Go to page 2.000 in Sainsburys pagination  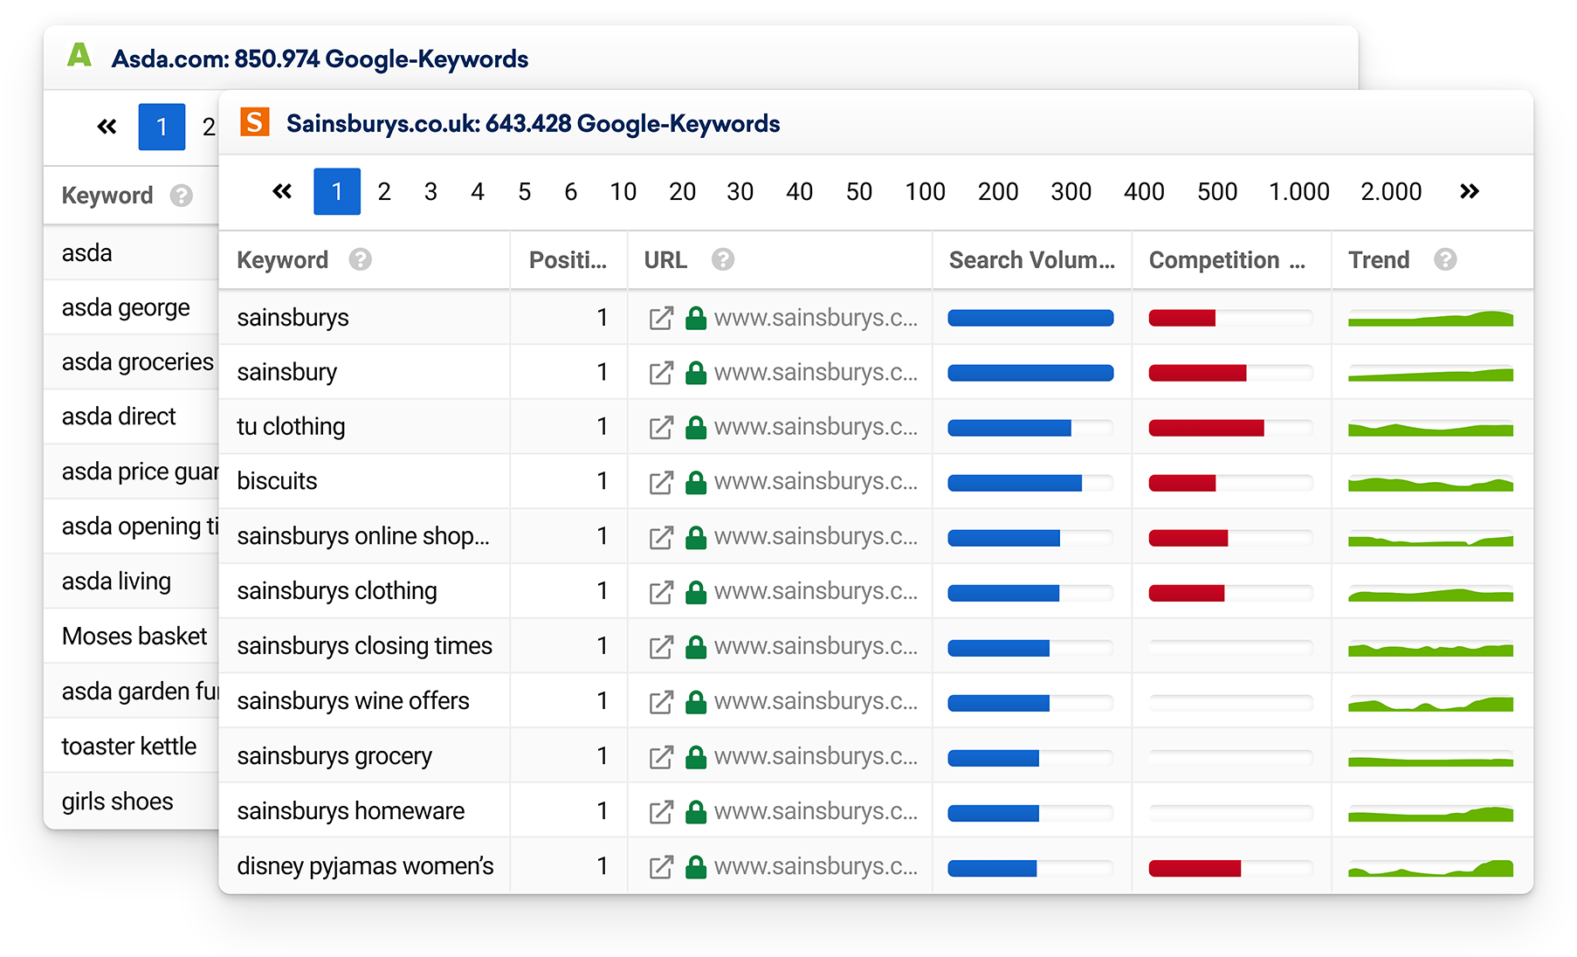pyautogui.click(x=1391, y=191)
